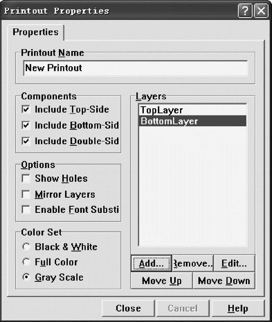Screen dimensions: 272x322
Task: Select the Gray Scale radio button
Action: (x=26, y=278)
